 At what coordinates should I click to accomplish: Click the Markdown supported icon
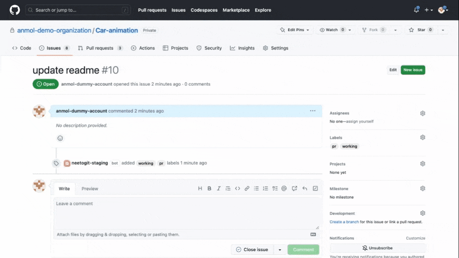(313, 234)
